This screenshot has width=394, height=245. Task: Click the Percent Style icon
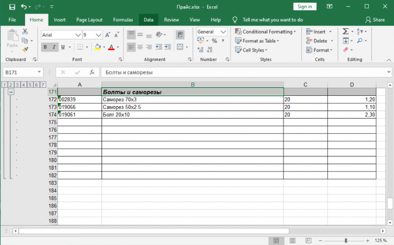click(x=214, y=41)
